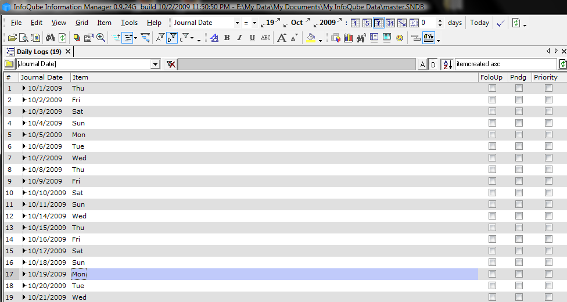This screenshot has height=302, width=567.
Task: Open the equals operator dropdown
Action: click(254, 23)
